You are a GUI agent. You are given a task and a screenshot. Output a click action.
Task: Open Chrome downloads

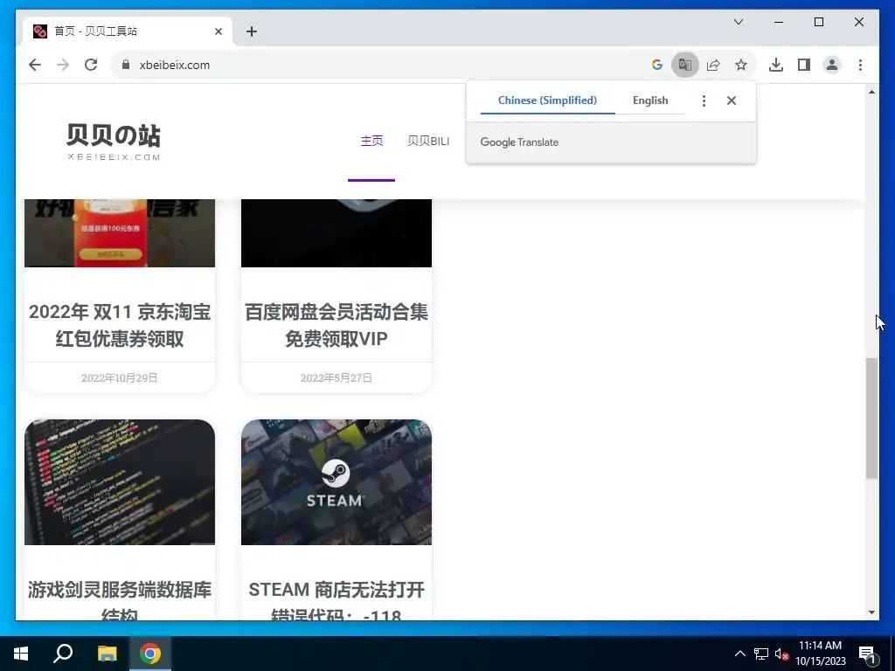pos(776,65)
